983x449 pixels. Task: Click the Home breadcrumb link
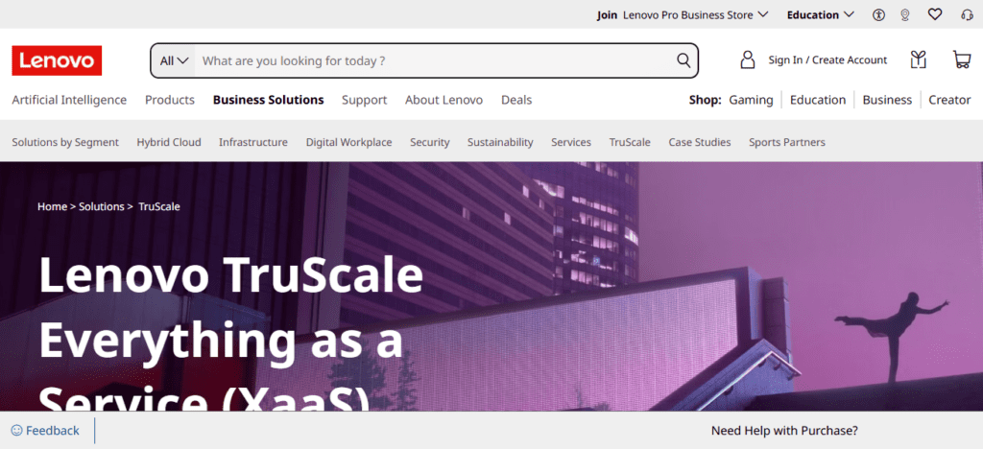pos(52,206)
